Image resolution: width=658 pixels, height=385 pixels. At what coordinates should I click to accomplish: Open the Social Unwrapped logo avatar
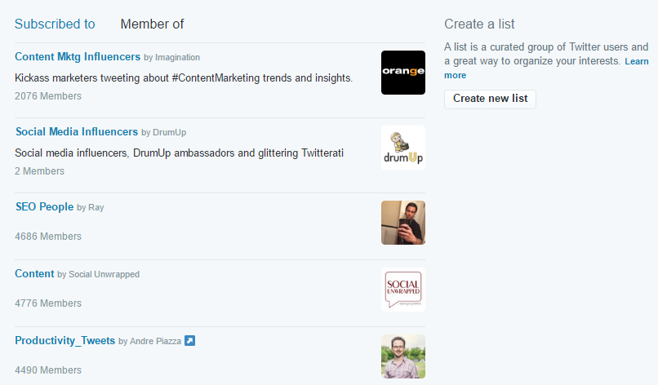coord(402,290)
